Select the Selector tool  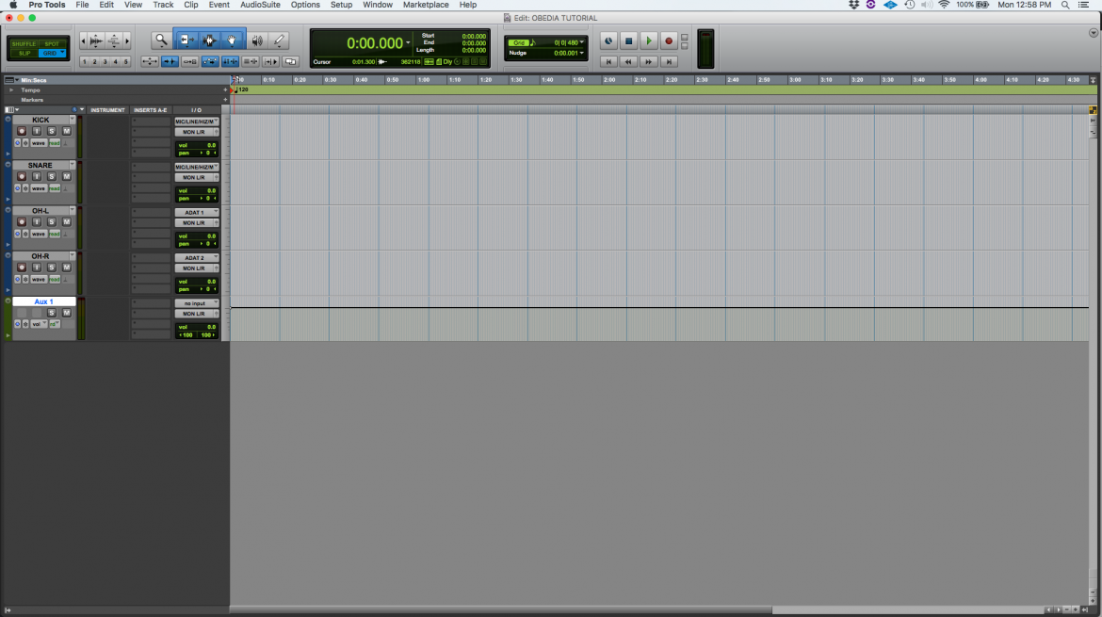[209, 40]
